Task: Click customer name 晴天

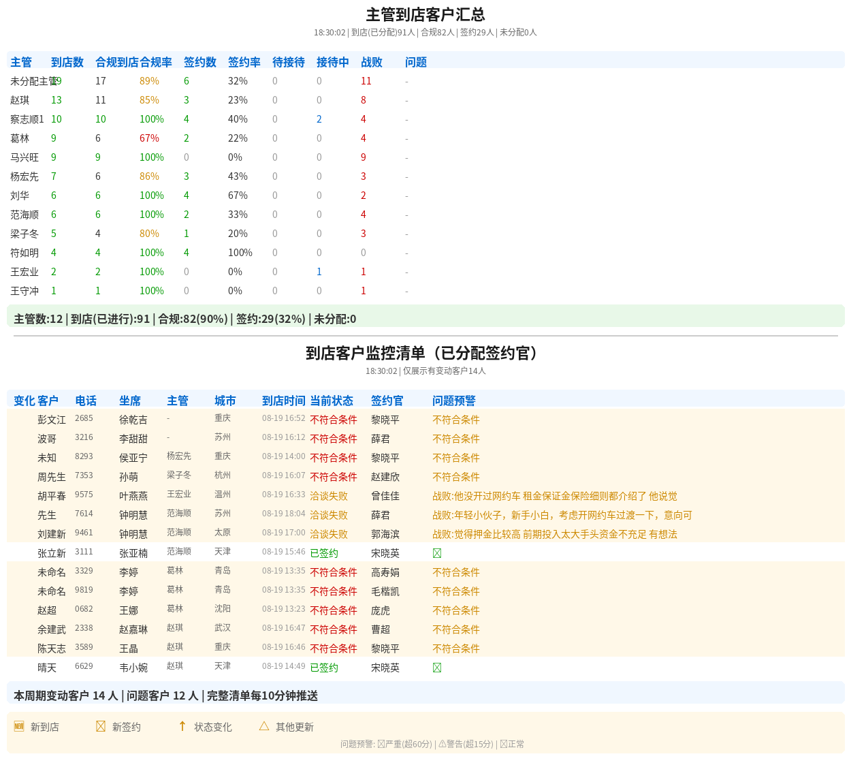Action: click(x=47, y=668)
